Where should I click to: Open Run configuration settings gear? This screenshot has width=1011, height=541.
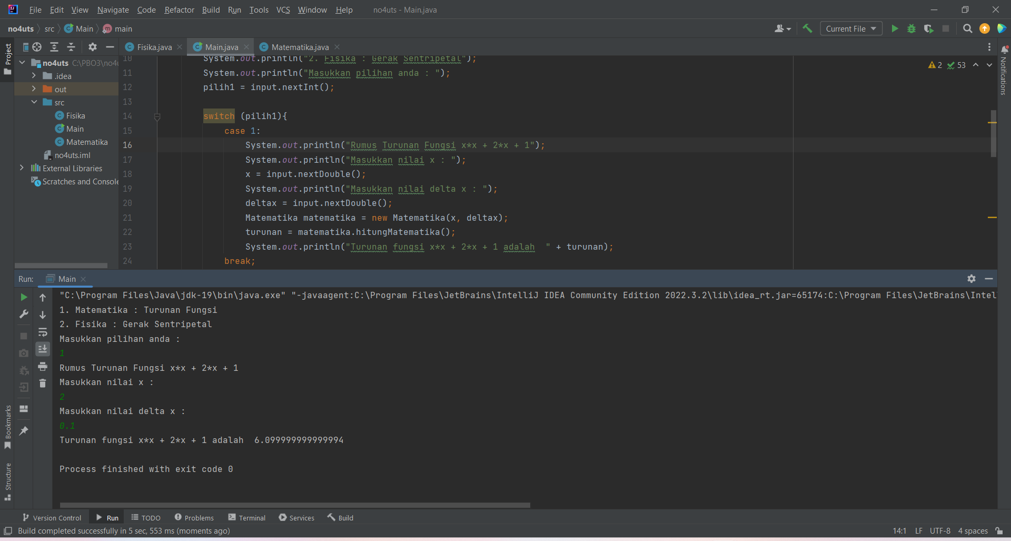click(972, 279)
